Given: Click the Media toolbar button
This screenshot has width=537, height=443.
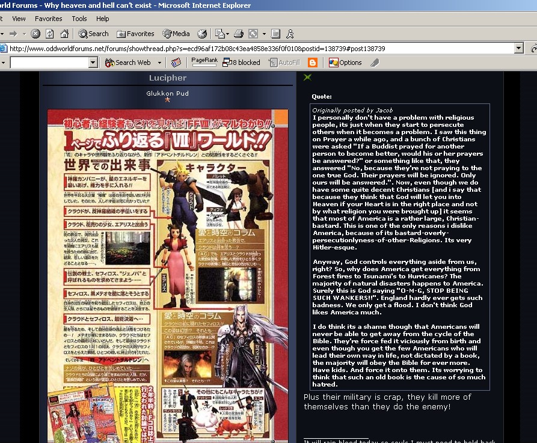Looking at the screenshot, I should pos(176,34).
